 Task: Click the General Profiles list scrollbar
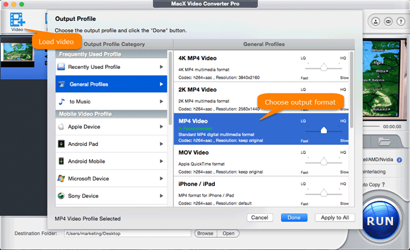coord(351,89)
